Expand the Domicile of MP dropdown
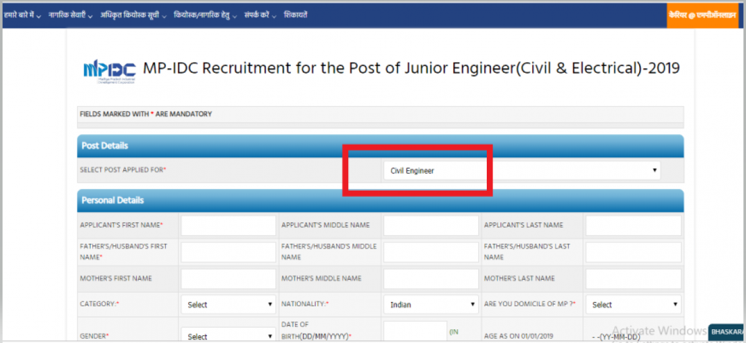Screen dimensions: 746x343 (633, 304)
